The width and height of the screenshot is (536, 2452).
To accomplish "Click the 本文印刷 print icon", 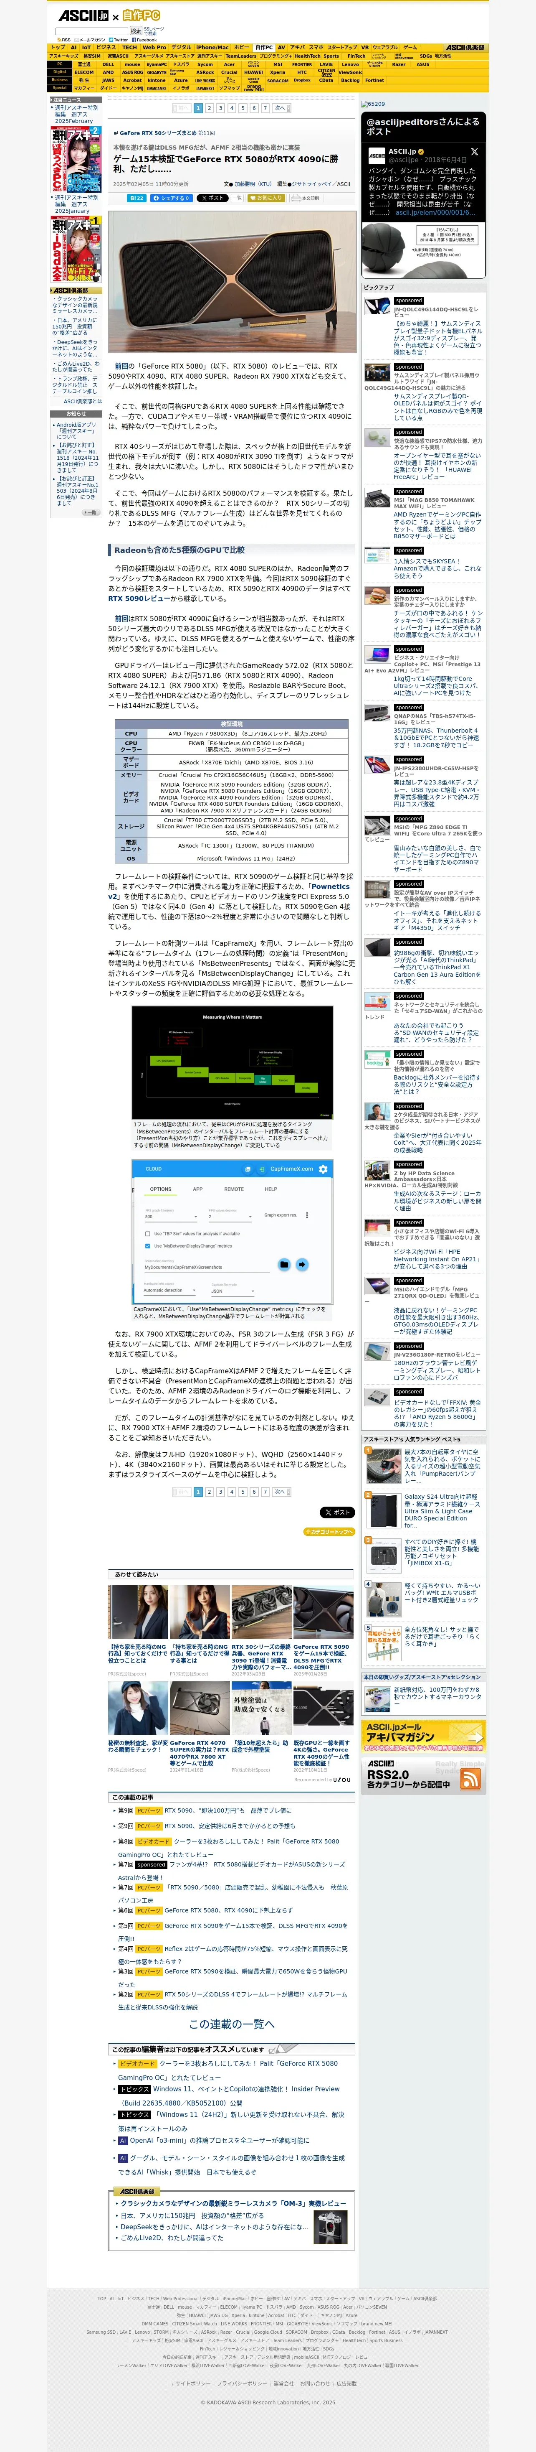I will (306, 198).
